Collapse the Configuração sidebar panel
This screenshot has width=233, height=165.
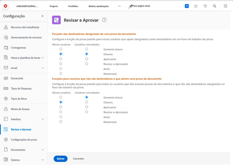coord(43,16)
